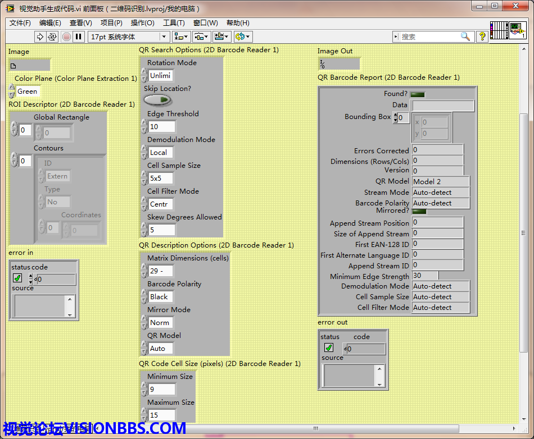Click the context help question mark
Viewport: 534px width, 439px height.
point(482,36)
